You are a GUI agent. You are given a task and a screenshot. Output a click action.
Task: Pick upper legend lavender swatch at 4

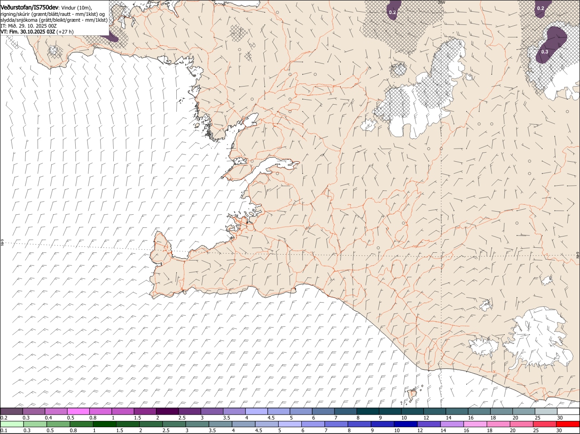(x=256, y=411)
